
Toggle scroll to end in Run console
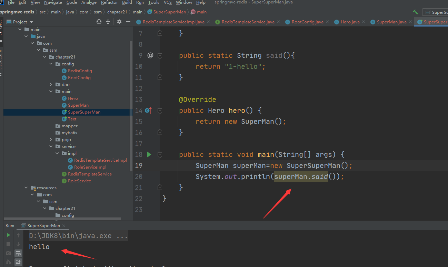(x=18, y=262)
